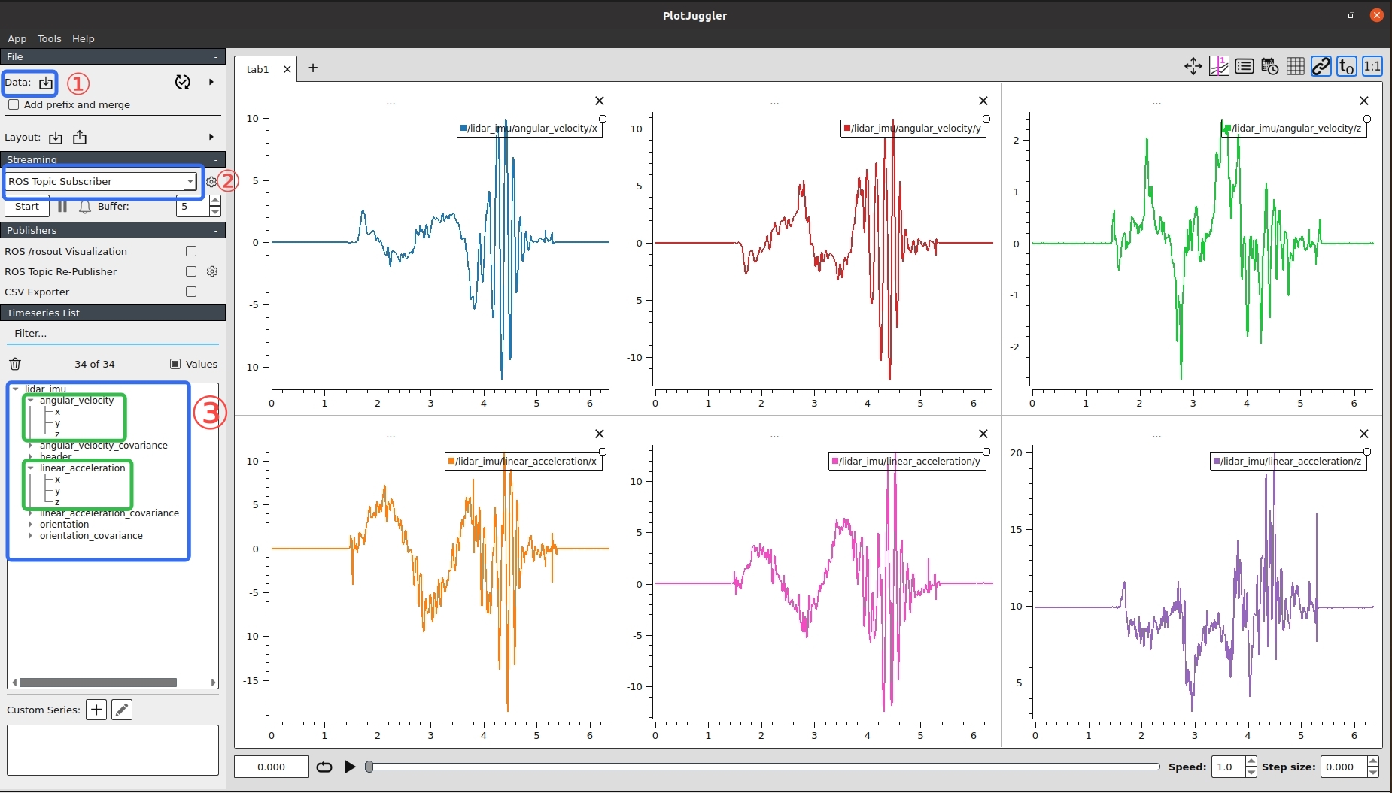Click the playback time slider handle
The height and width of the screenshot is (793, 1392).
pyautogui.click(x=369, y=767)
